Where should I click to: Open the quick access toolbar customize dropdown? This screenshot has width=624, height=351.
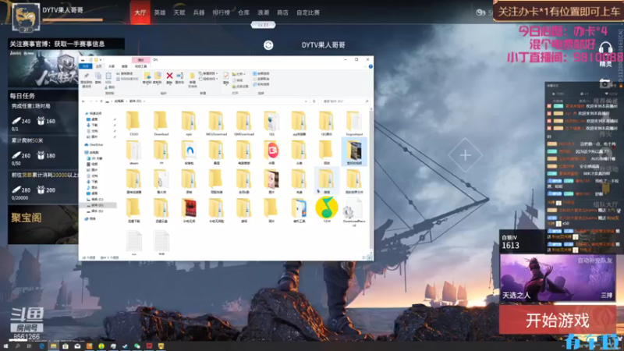pos(101,60)
